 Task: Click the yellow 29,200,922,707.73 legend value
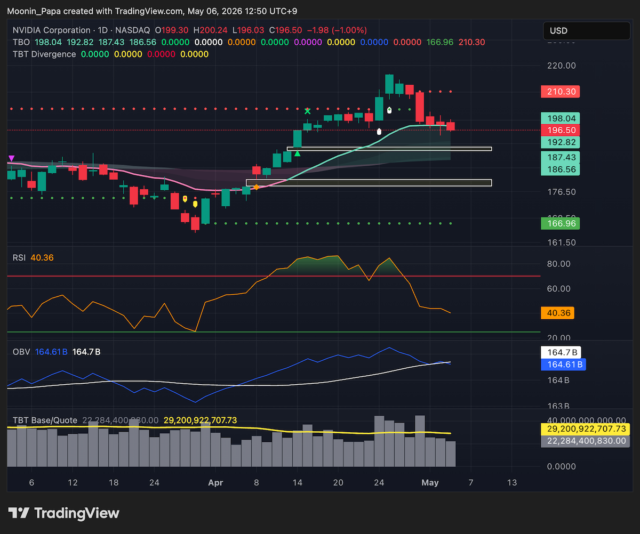(x=200, y=420)
